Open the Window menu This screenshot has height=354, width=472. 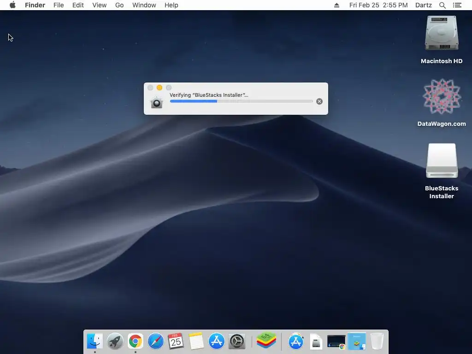(144, 5)
